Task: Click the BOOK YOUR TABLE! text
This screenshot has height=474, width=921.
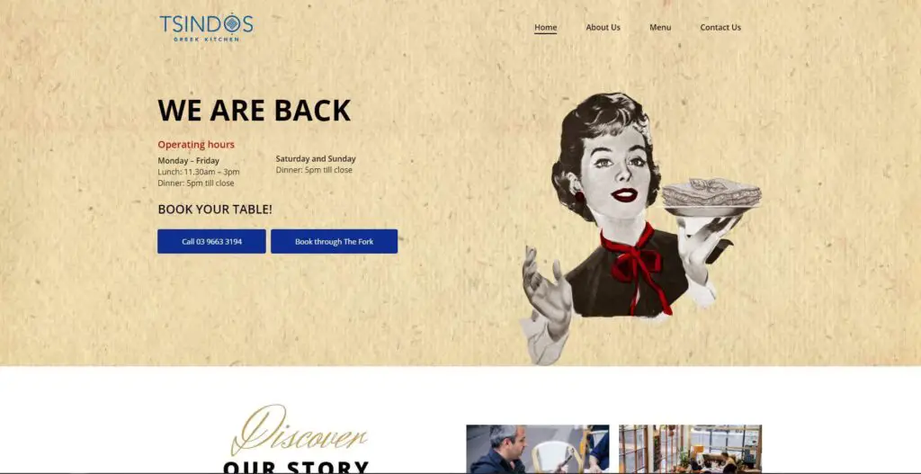Action: pos(215,209)
